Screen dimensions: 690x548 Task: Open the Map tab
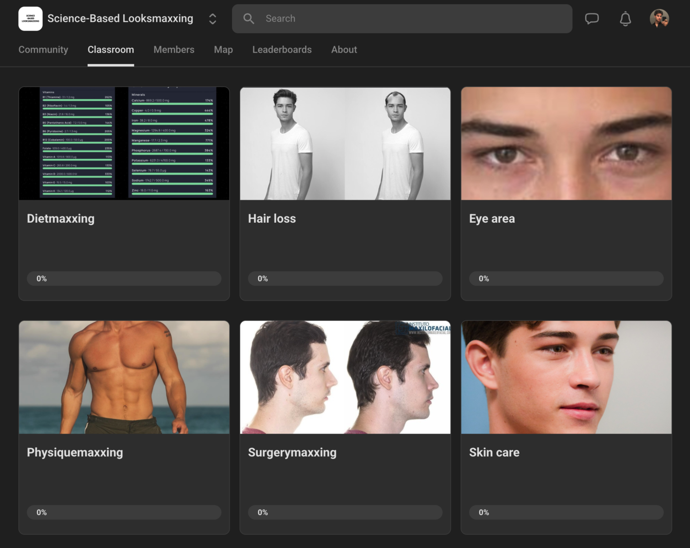point(223,50)
